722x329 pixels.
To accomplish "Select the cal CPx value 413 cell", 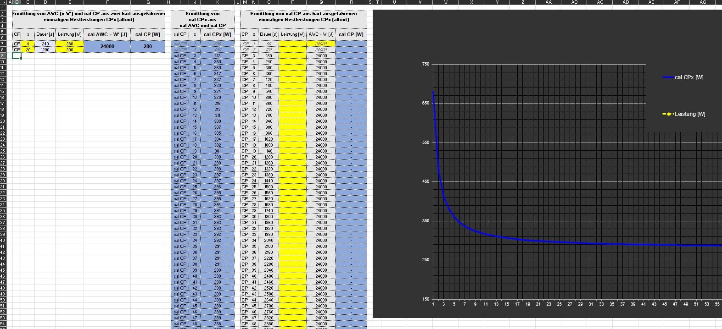I will coord(217,56).
